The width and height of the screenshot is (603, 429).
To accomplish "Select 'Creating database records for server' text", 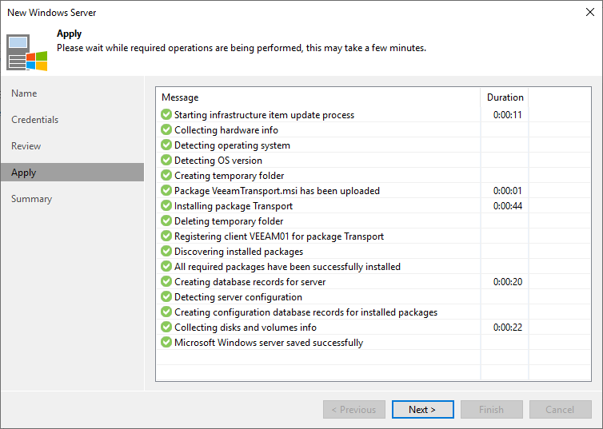I will pos(250,282).
